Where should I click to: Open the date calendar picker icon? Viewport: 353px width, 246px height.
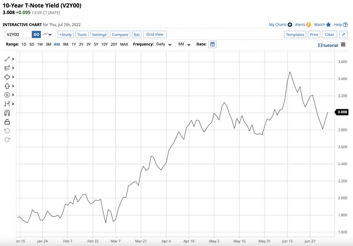tap(212, 44)
